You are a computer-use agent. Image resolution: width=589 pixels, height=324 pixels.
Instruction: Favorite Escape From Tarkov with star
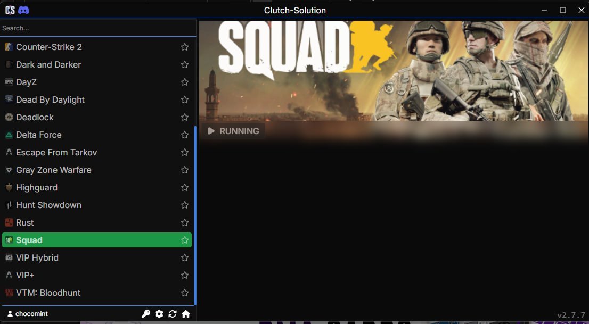tap(185, 152)
